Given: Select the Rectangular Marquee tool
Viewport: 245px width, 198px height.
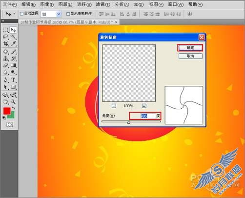Looking at the screenshot, I should point(5,30).
